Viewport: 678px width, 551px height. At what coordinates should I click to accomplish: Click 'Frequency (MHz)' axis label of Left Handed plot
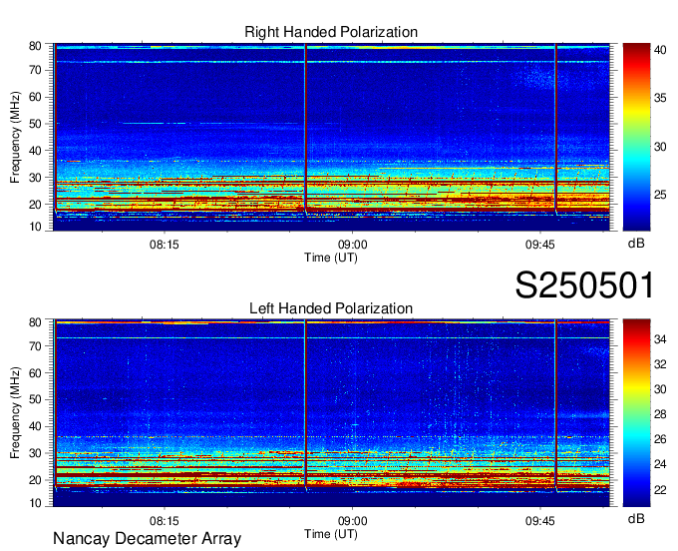(15, 413)
